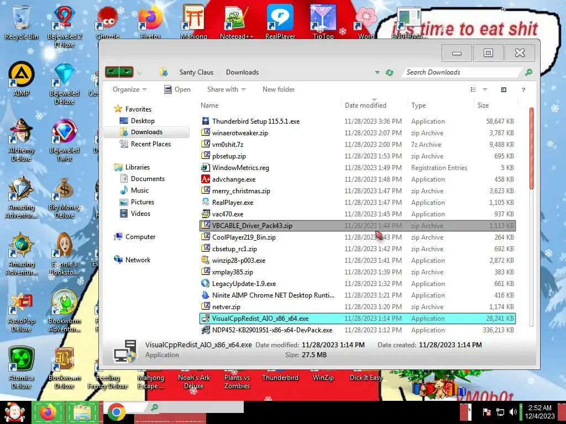The width and height of the screenshot is (566, 424).
Task: Open Mahjong desktop shortcut
Action: tap(194, 22)
